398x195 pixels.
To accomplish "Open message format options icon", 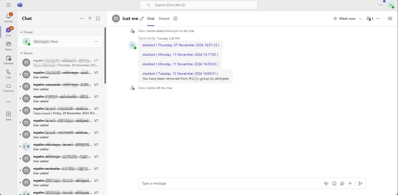I will 326,184.
